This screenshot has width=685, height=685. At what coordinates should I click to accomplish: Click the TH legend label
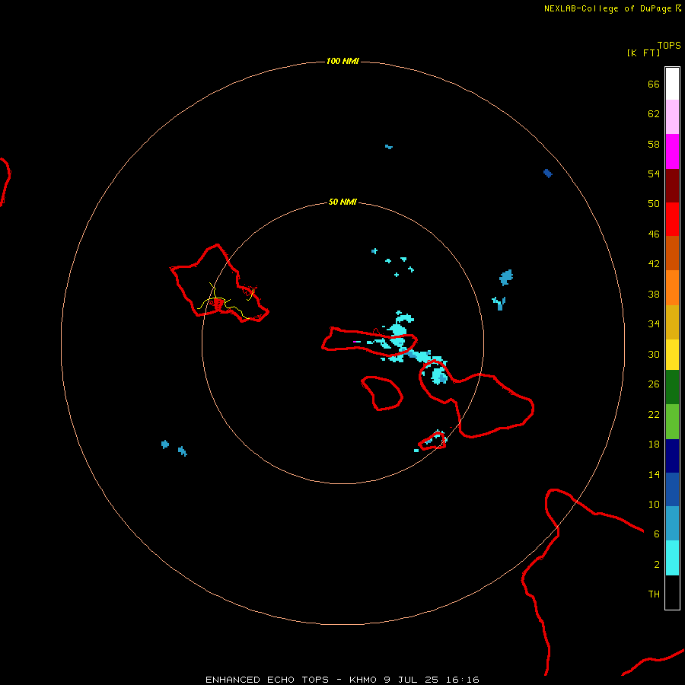click(654, 594)
